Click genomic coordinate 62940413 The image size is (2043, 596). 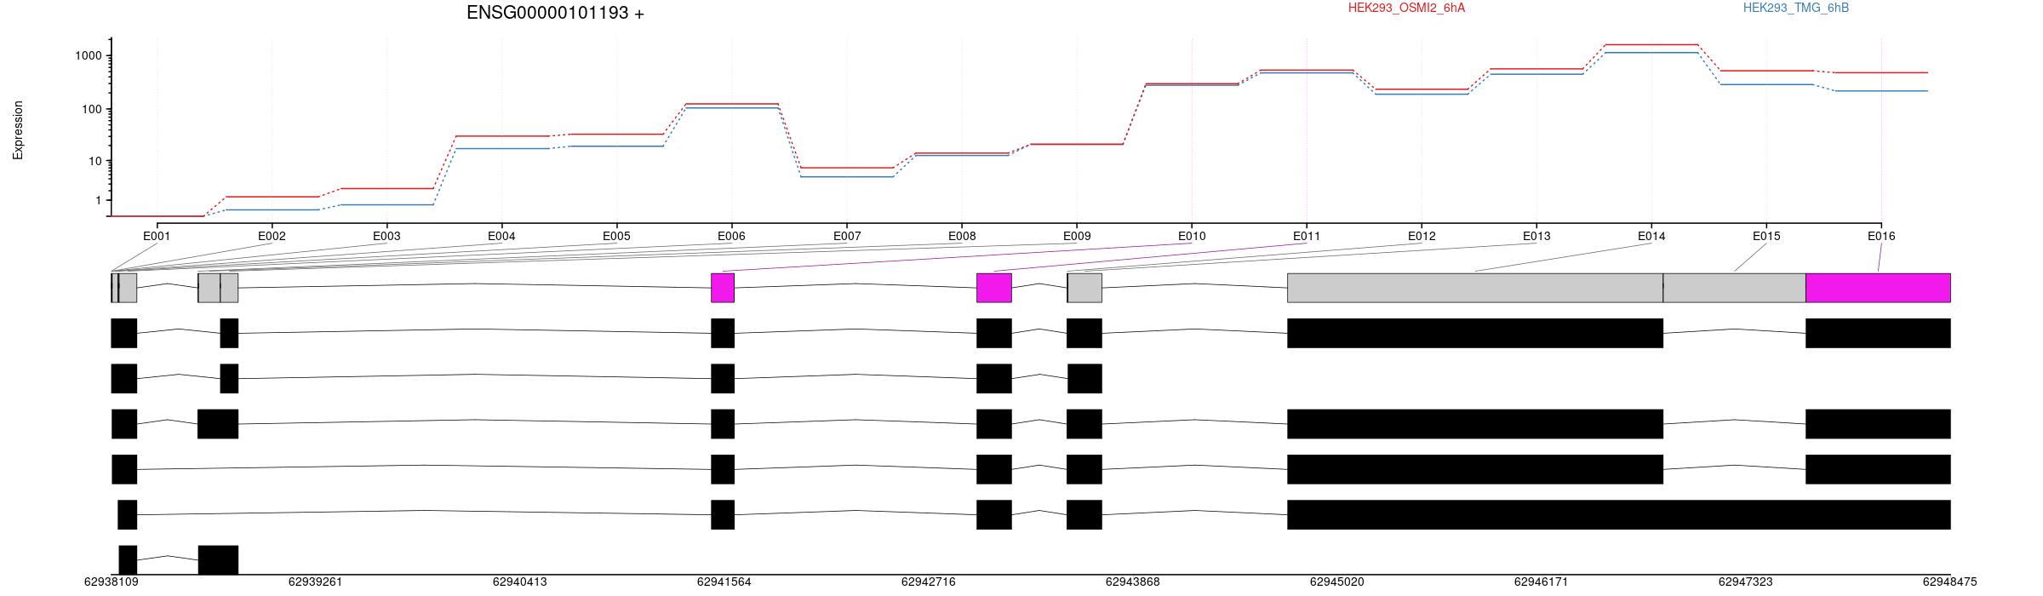(520, 582)
